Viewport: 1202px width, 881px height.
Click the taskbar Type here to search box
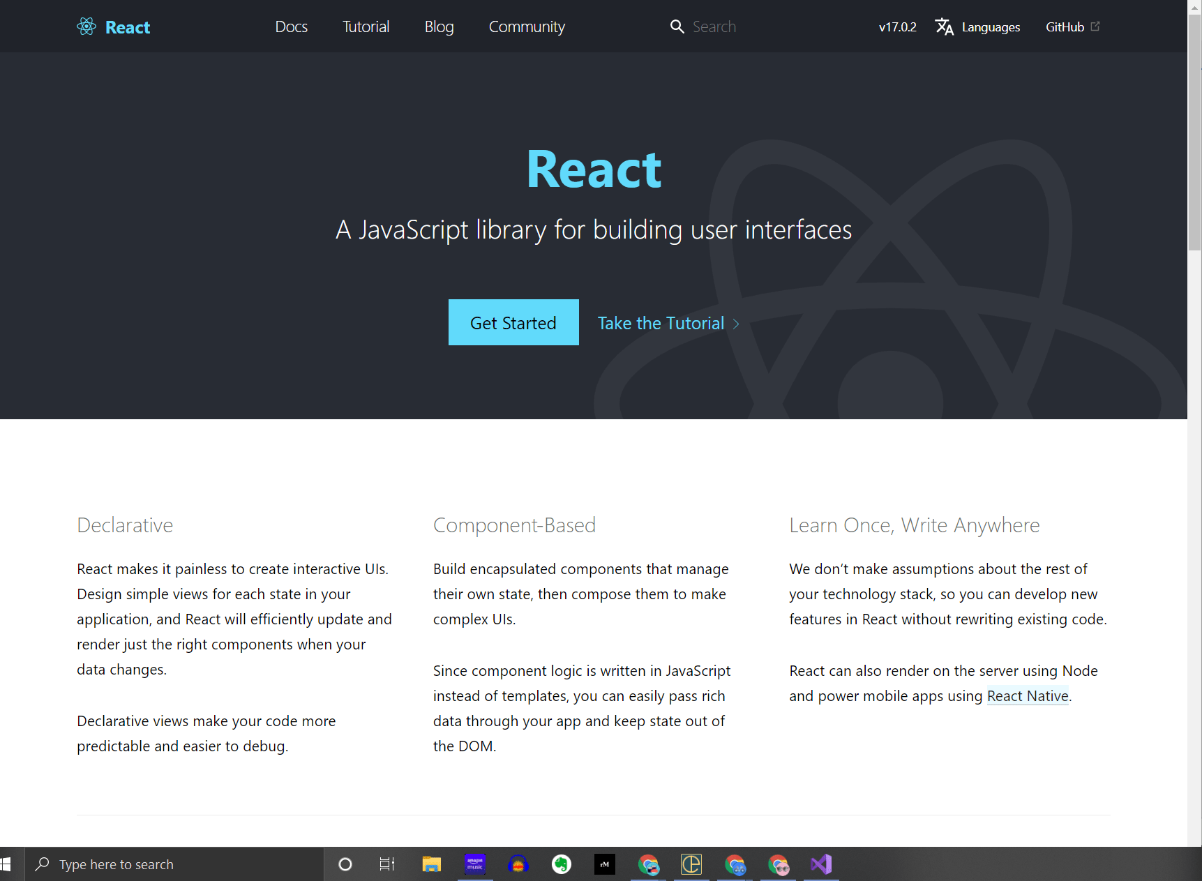tap(174, 864)
